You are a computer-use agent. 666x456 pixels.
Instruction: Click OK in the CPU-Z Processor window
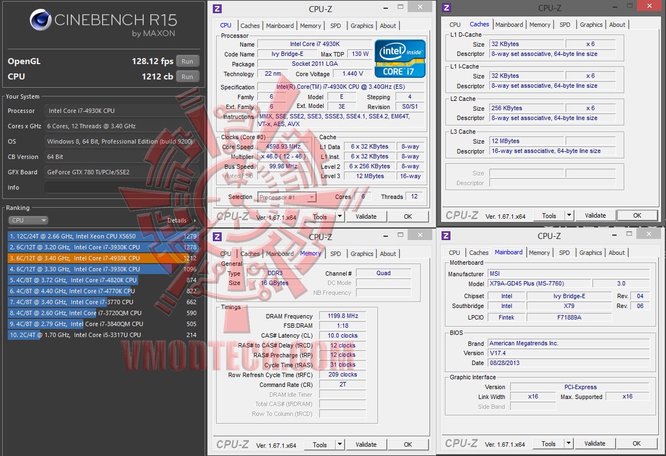[408, 216]
